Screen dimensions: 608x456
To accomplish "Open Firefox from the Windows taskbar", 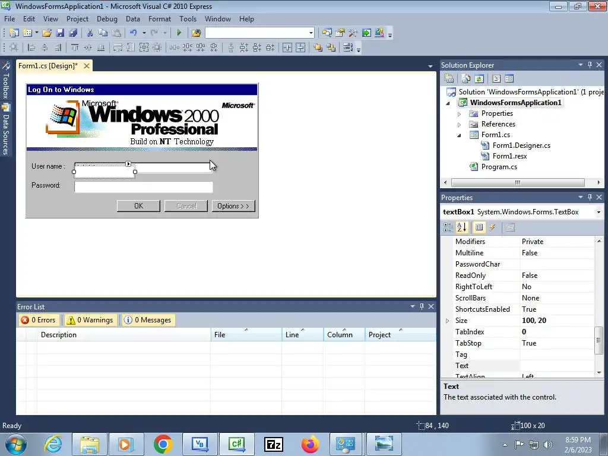I will tap(310, 444).
